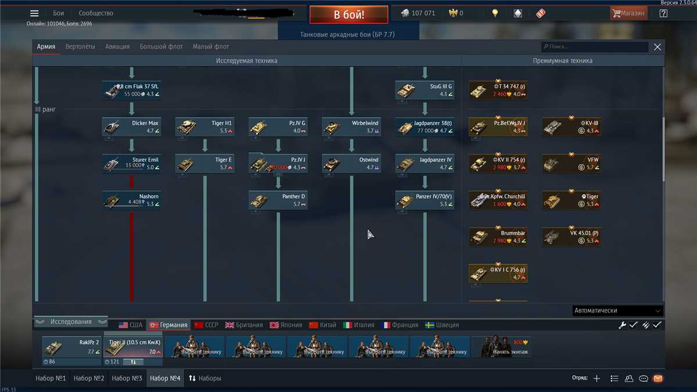This screenshot has height=392, width=697.
Task: Open the white diamond warbond icon
Action: tap(518, 13)
